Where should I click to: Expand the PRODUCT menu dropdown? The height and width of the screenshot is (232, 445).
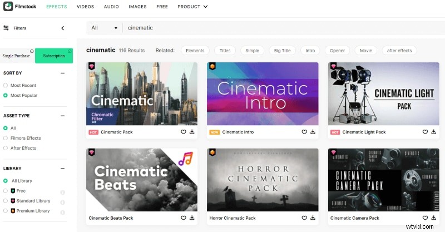tap(192, 7)
